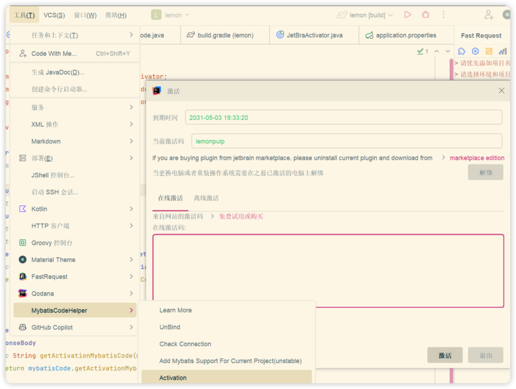Open the VCS(S) menu
The image size is (516, 389).
pyautogui.click(x=54, y=15)
